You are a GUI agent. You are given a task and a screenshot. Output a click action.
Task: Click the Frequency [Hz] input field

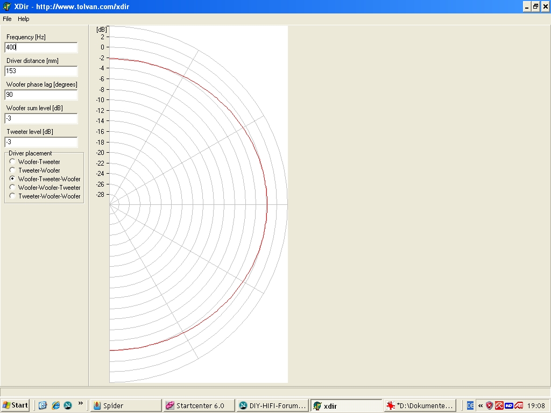pos(41,47)
